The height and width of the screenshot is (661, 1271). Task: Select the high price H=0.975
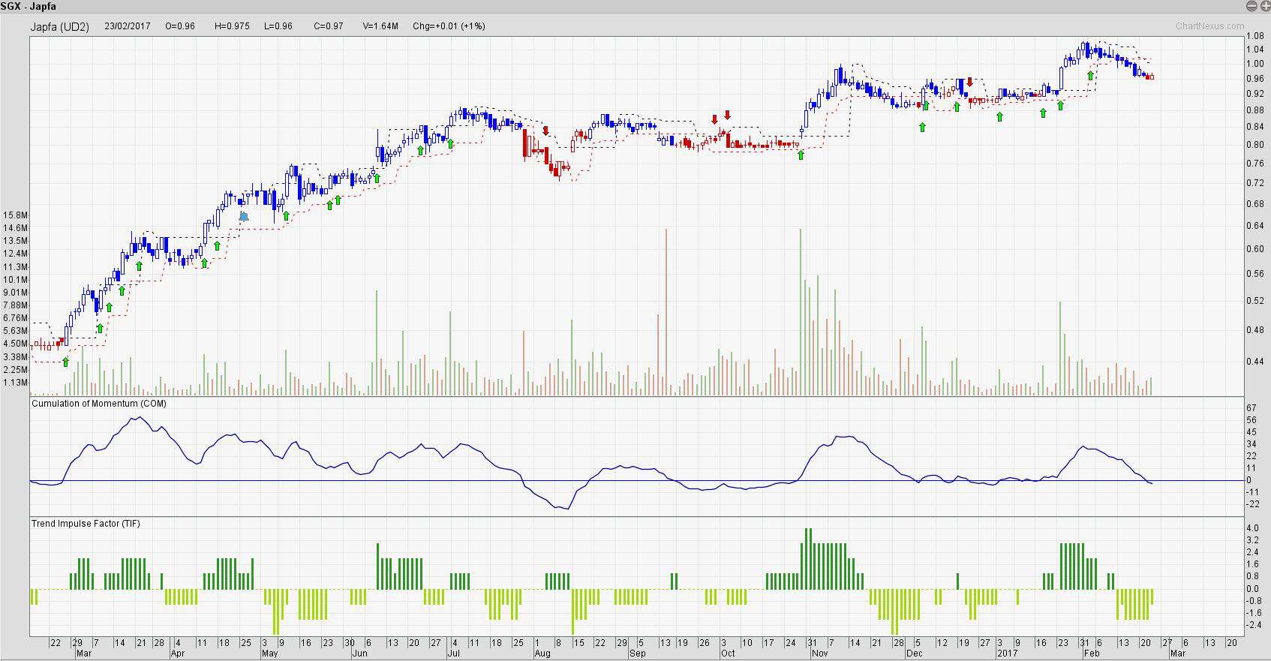pos(232,26)
